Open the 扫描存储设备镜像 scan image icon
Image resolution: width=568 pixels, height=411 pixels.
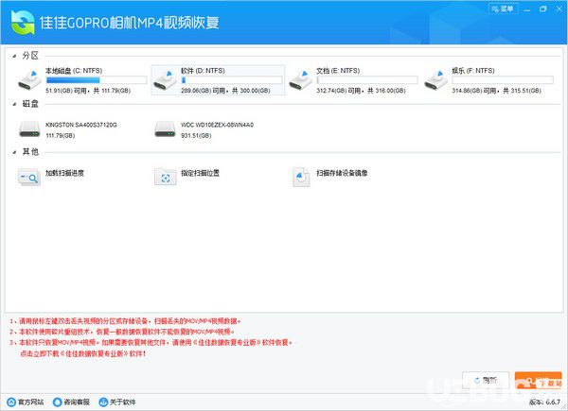(x=301, y=177)
